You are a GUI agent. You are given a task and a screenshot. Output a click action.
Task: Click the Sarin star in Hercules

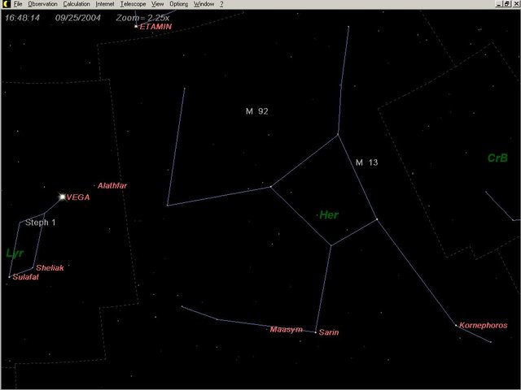click(316, 331)
